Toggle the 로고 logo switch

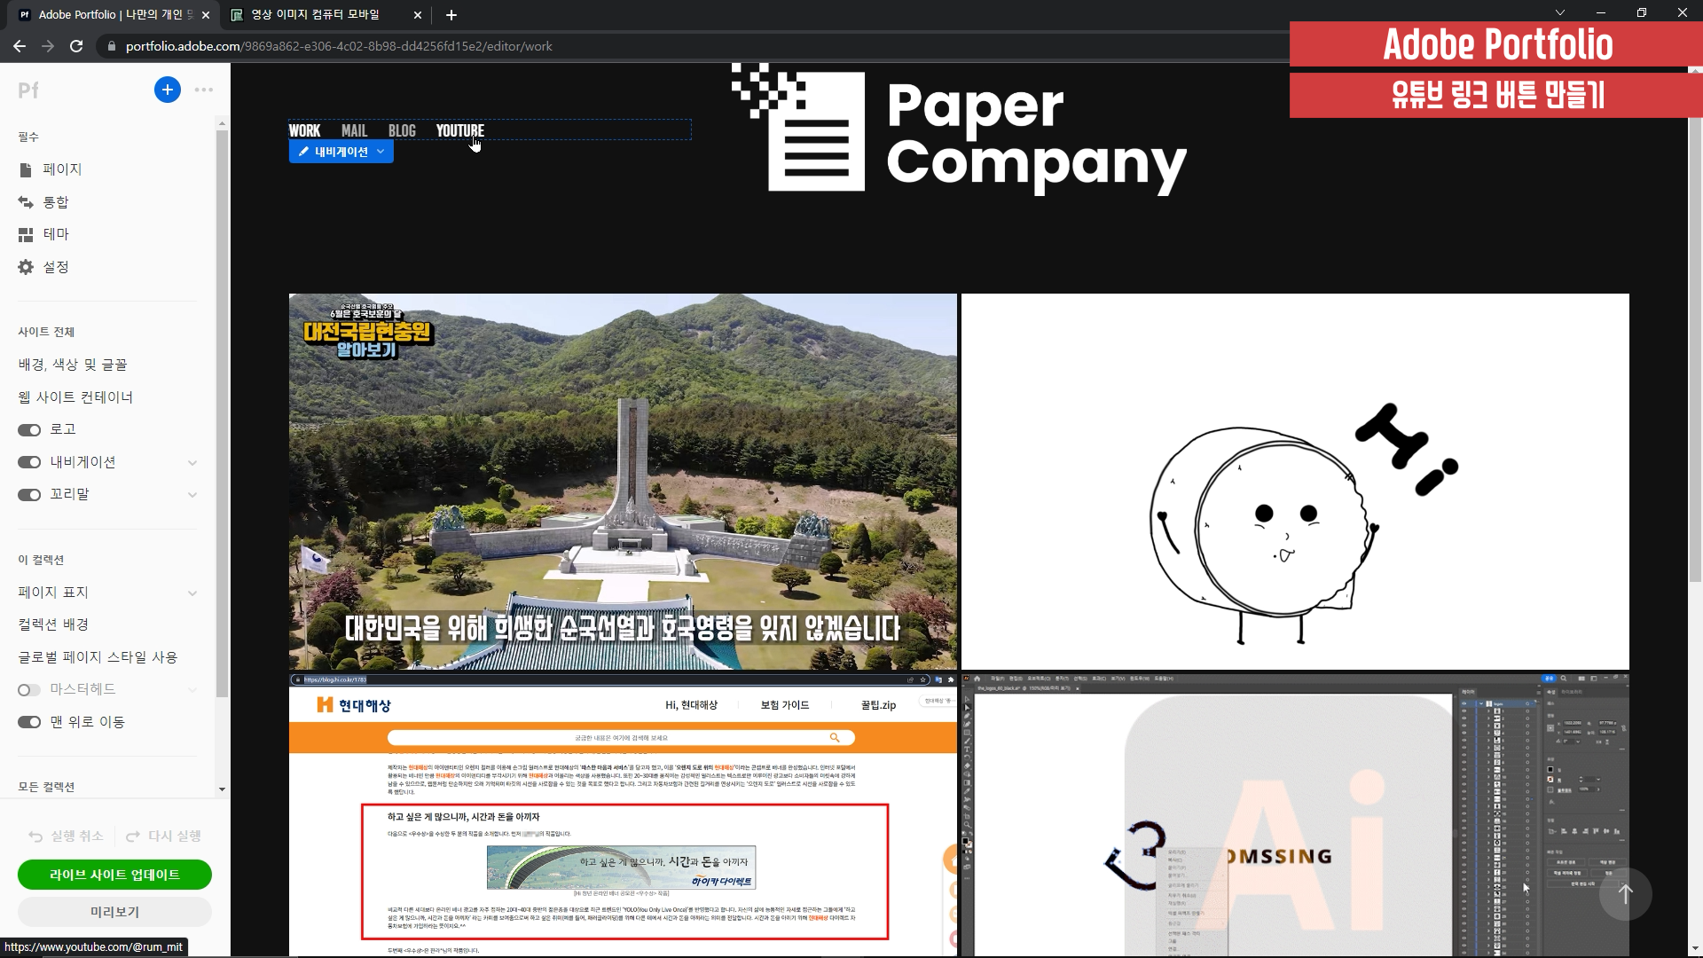(x=29, y=430)
